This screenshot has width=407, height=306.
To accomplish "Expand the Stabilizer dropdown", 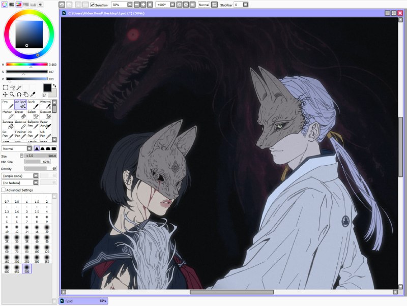I will 245,5.
